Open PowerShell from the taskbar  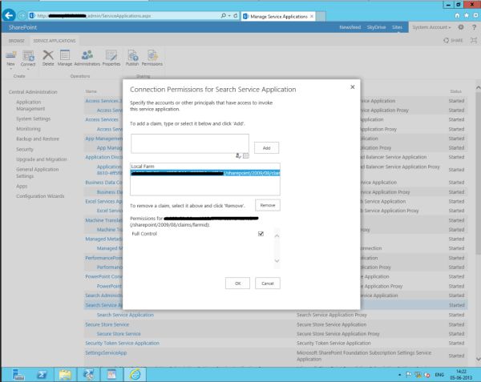[42, 374]
